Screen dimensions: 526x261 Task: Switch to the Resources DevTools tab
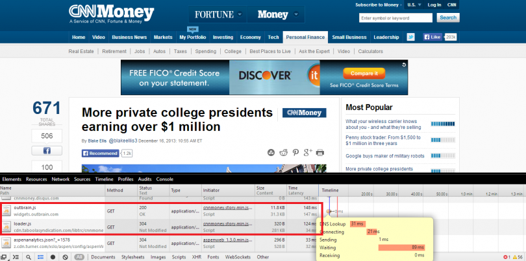click(36, 179)
